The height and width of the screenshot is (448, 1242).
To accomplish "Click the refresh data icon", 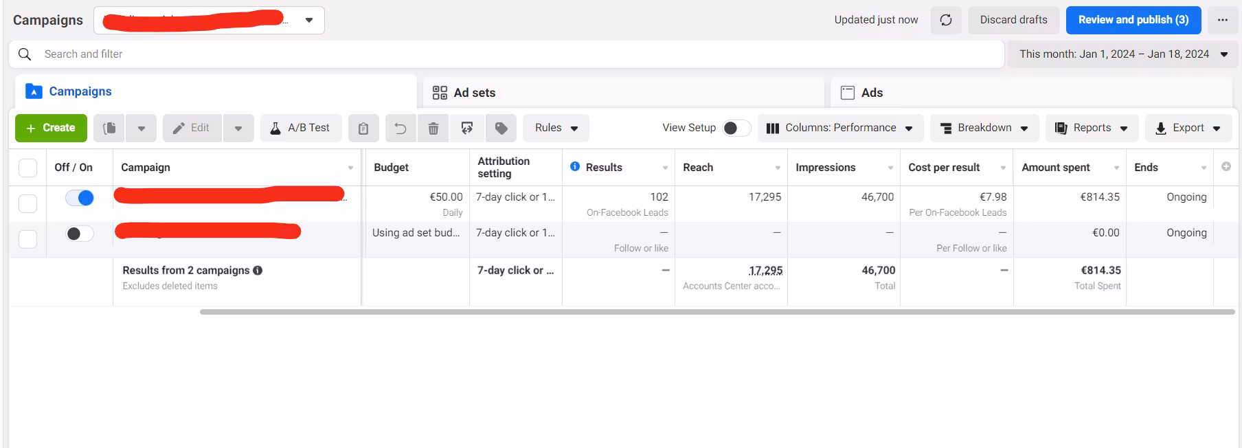I will pyautogui.click(x=946, y=20).
